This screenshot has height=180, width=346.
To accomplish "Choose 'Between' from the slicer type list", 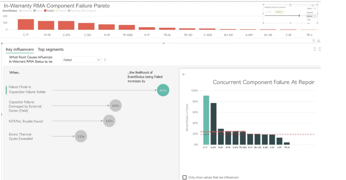I will (x=310, y=13).
